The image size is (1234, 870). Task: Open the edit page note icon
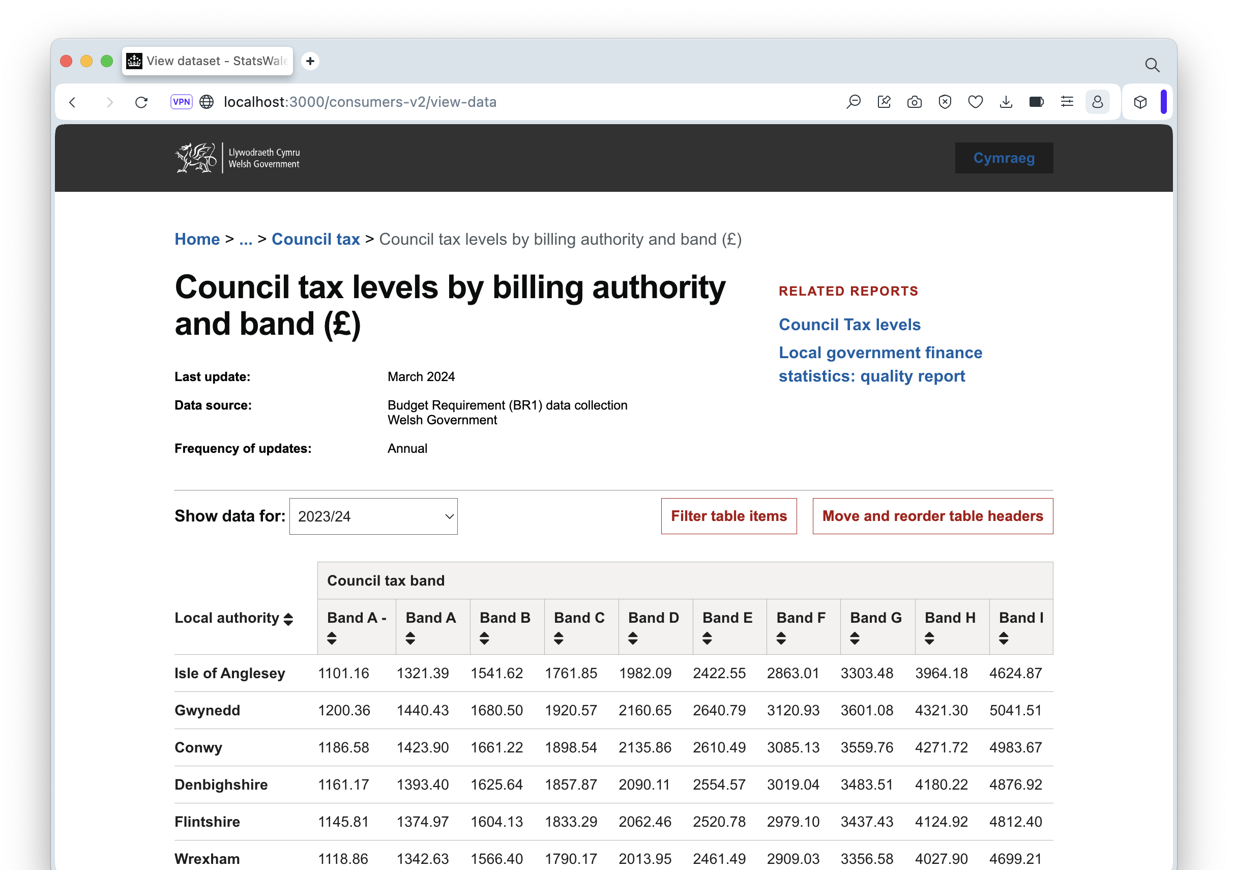point(884,102)
